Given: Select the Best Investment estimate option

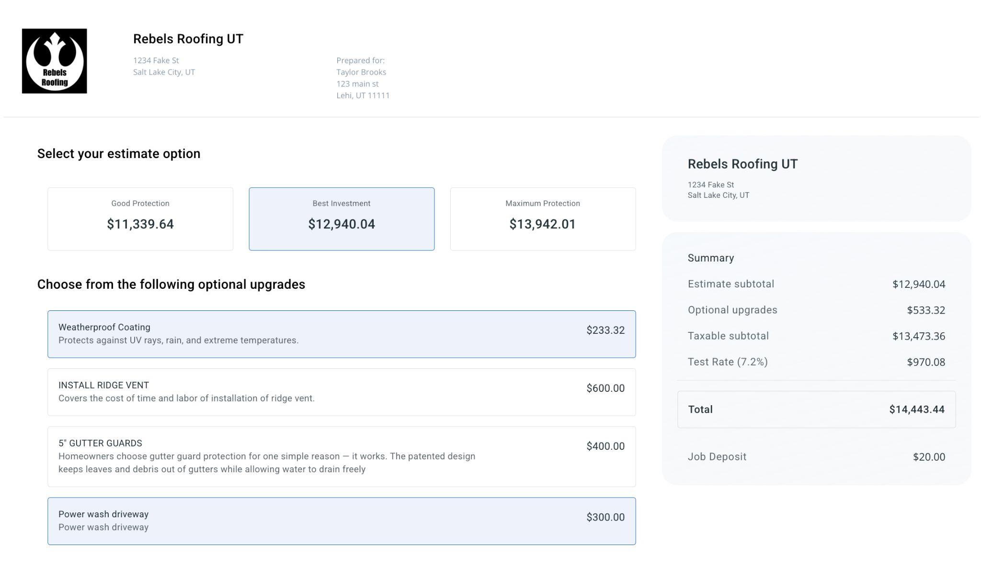Looking at the screenshot, I should (x=341, y=218).
